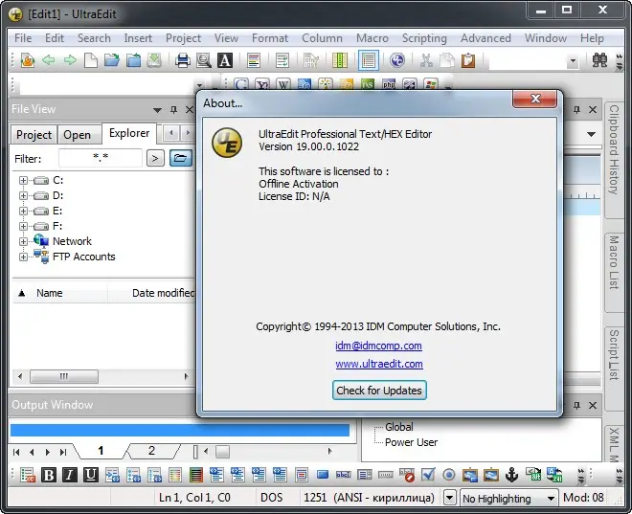This screenshot has width=632, height=514.
Task: Expand the D: drive node
Action: pos(23,196)
